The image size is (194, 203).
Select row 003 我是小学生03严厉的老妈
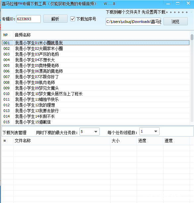point(96,54)
